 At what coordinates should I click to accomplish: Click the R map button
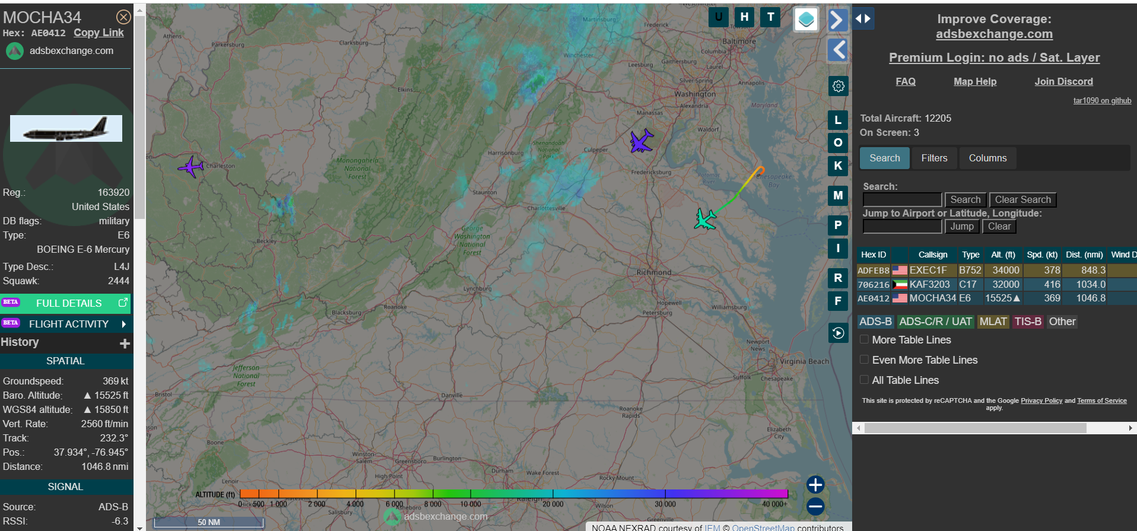838,278
